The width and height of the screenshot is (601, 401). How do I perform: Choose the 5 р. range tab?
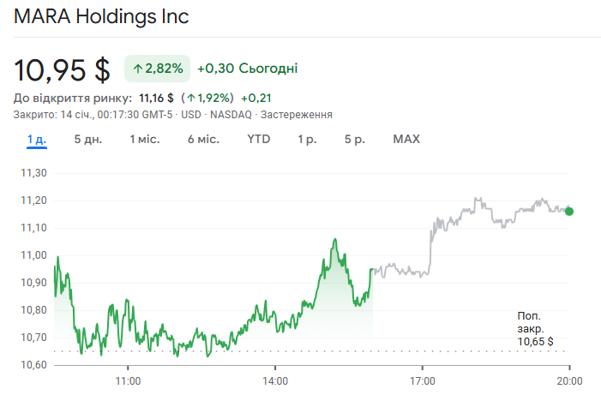[354, 139]
